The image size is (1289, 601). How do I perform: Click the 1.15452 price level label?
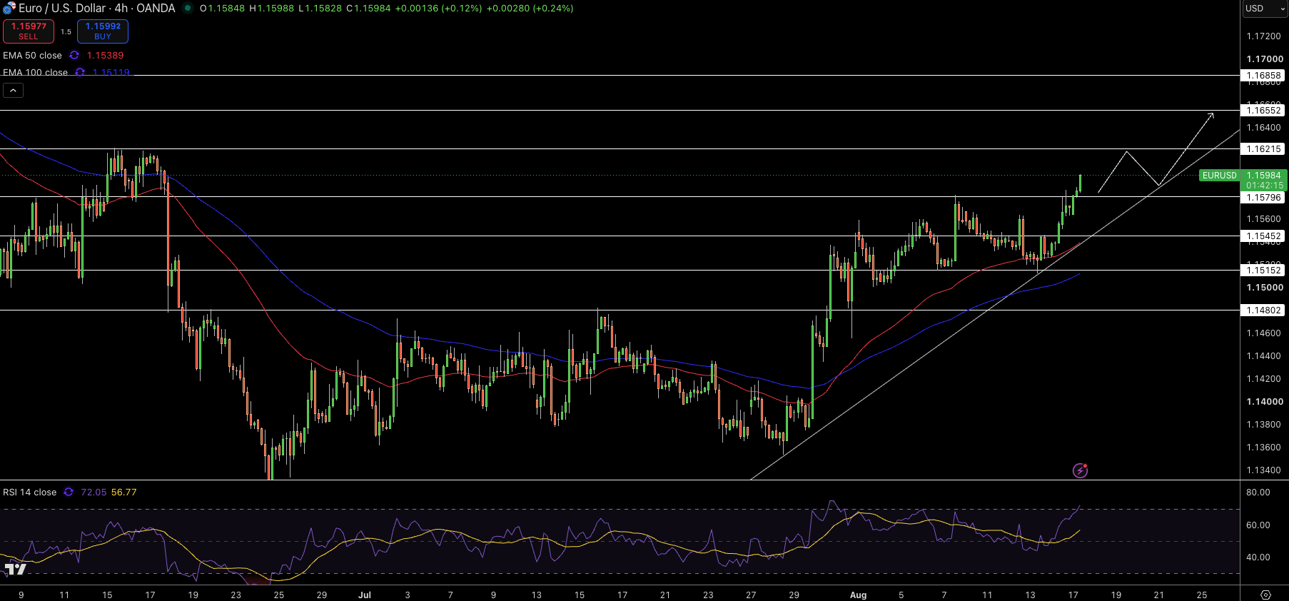(1263, 236)
